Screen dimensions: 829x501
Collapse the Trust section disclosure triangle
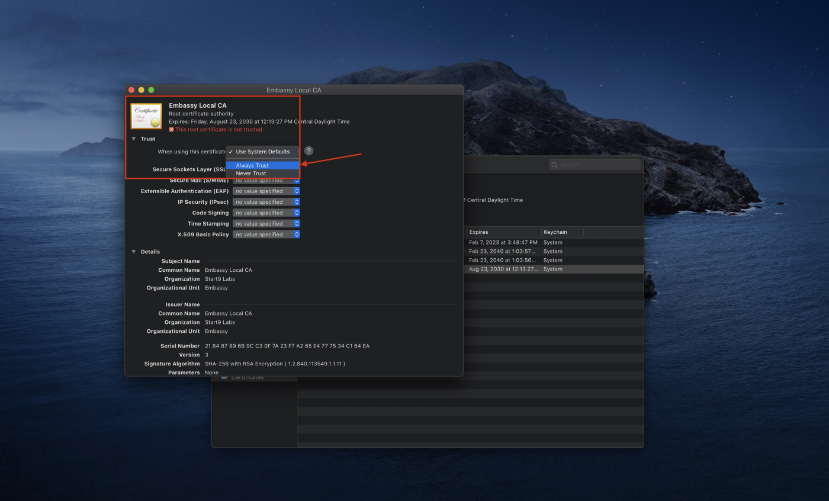point(134,139)
